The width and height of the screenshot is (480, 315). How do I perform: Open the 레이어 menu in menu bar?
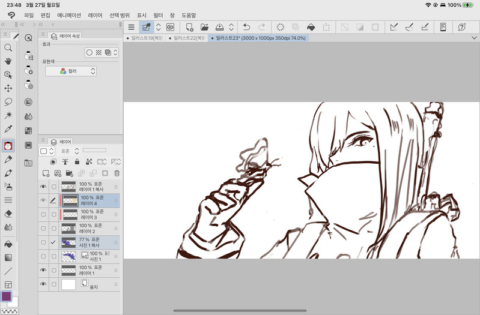95,15
